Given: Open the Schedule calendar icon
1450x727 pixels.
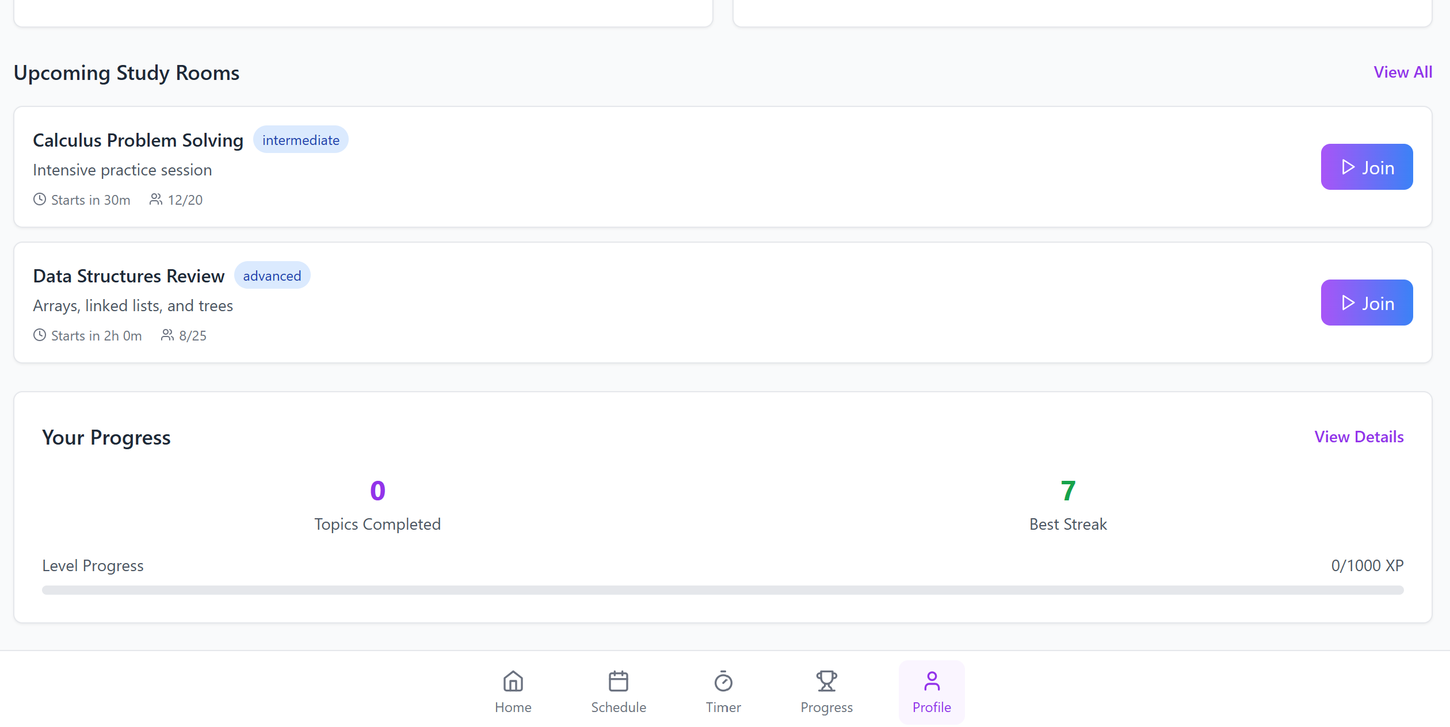Looking at the screenshot, I should 619,682.
